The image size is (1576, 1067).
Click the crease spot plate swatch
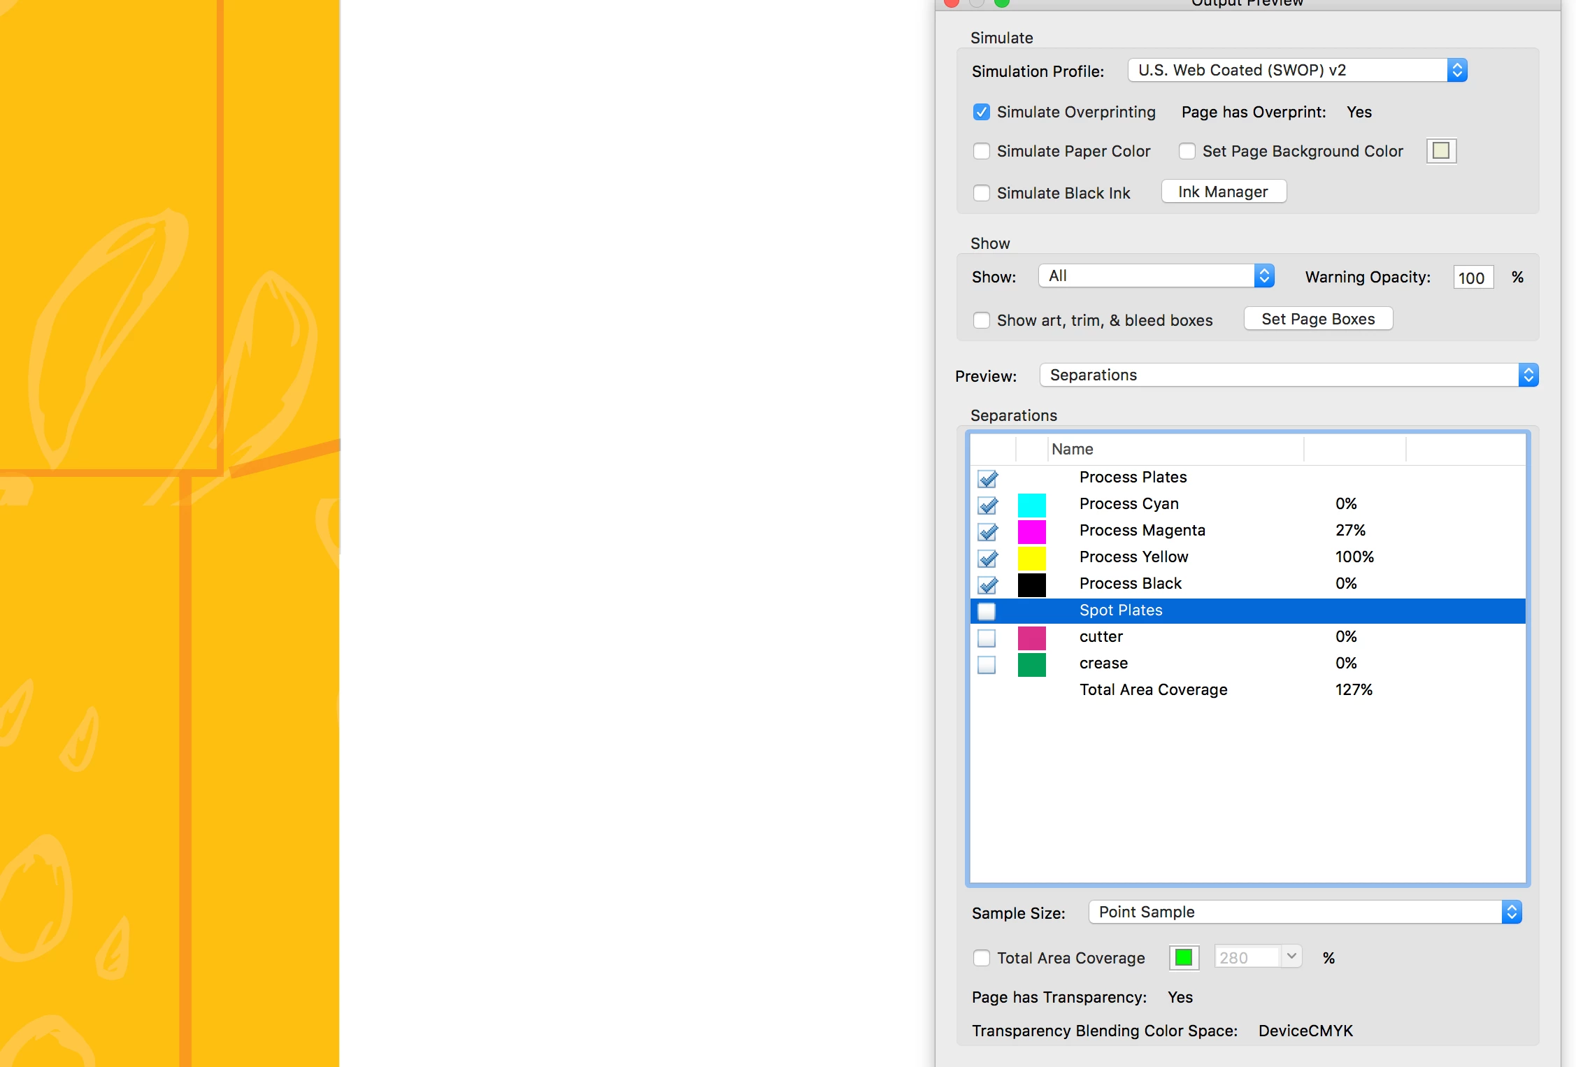1031,664
